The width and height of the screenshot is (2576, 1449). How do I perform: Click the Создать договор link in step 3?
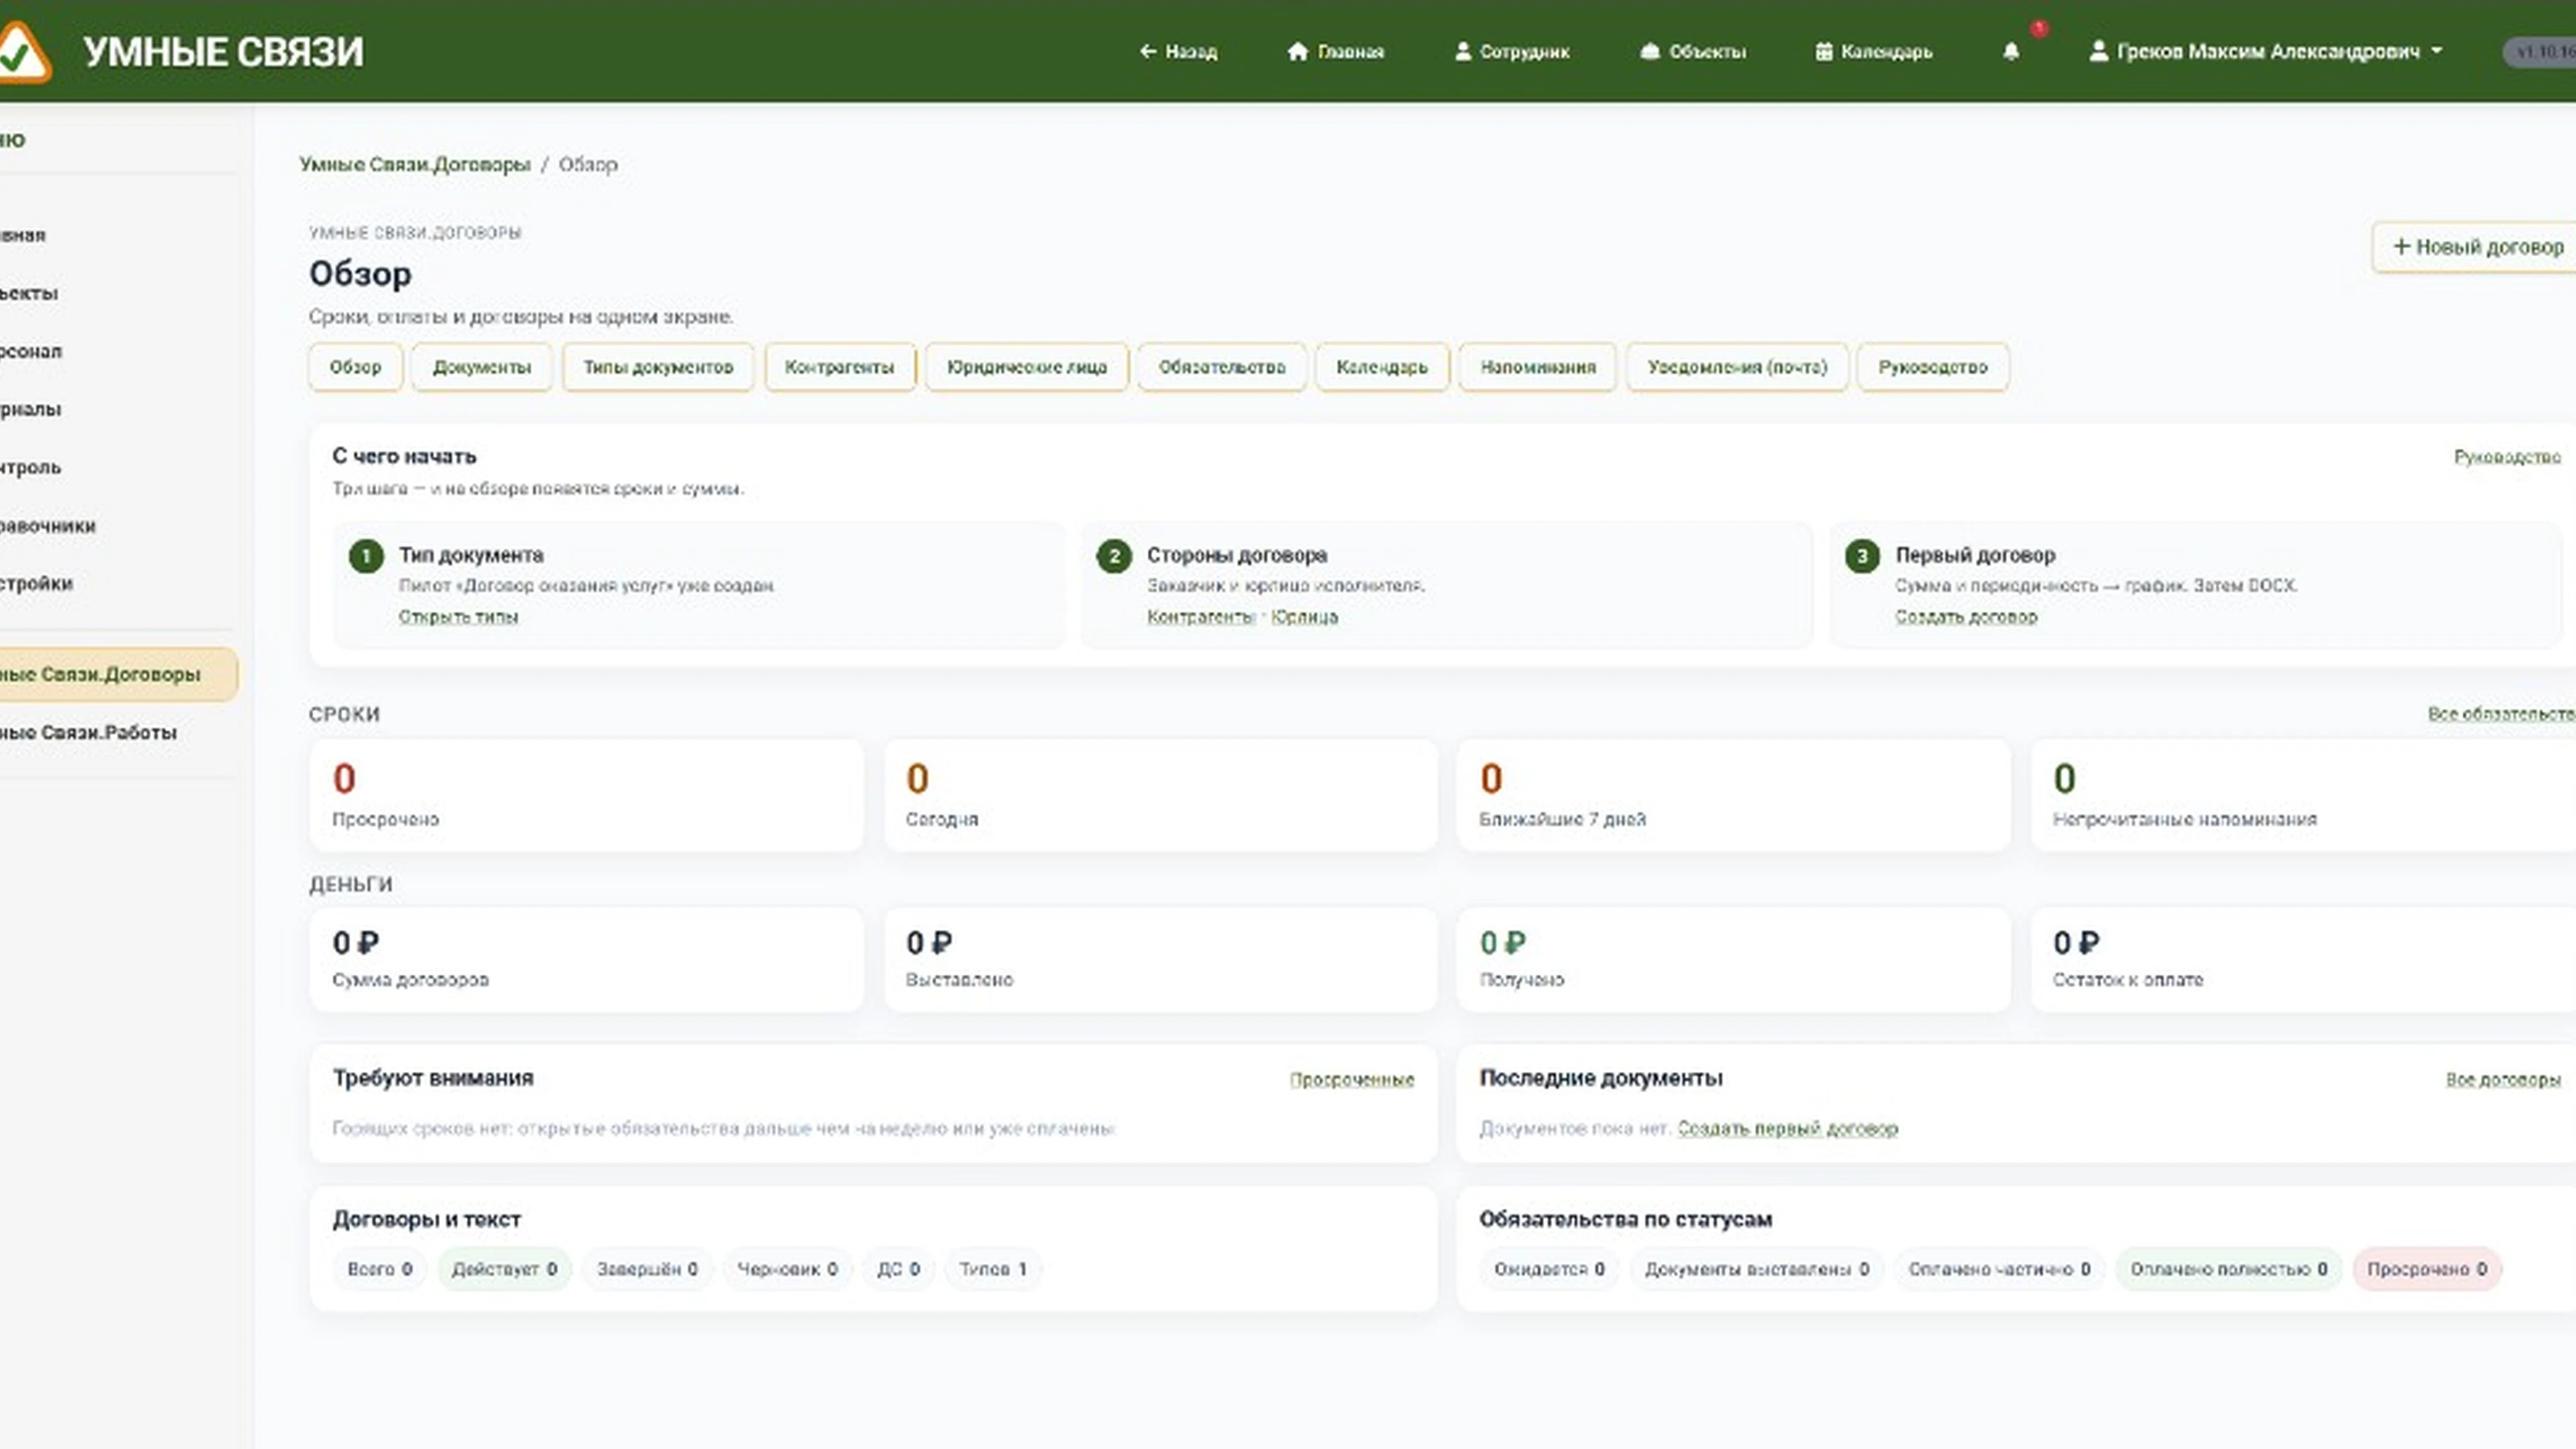1966,617
